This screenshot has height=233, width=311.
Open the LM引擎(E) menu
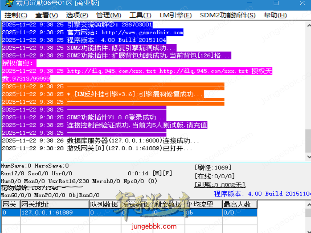coord(175,15)
